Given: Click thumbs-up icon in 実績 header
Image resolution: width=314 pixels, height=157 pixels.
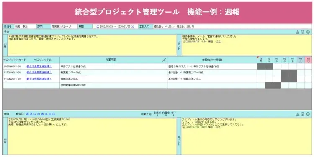Looking at the screenshot, I should [x=297, y=114].
